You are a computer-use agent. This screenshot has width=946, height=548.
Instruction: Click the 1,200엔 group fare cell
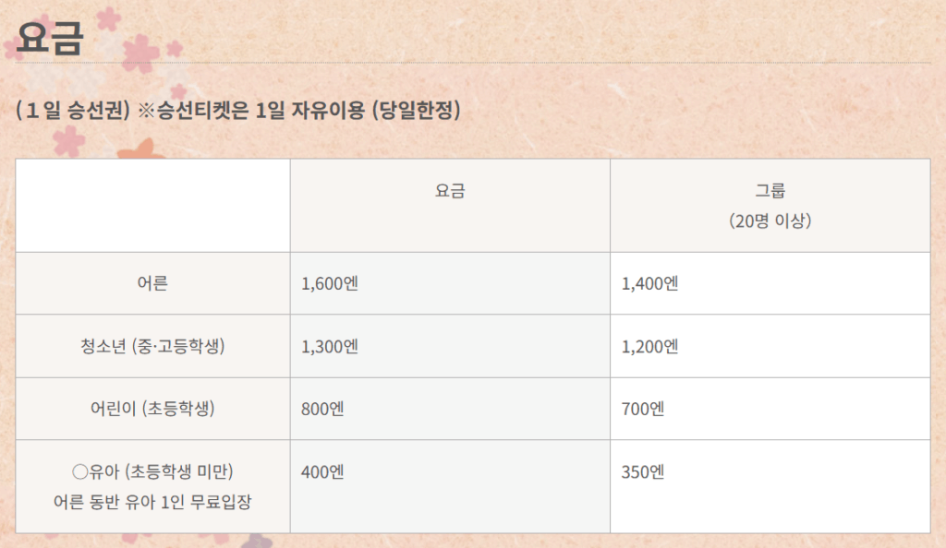[650, 346]
